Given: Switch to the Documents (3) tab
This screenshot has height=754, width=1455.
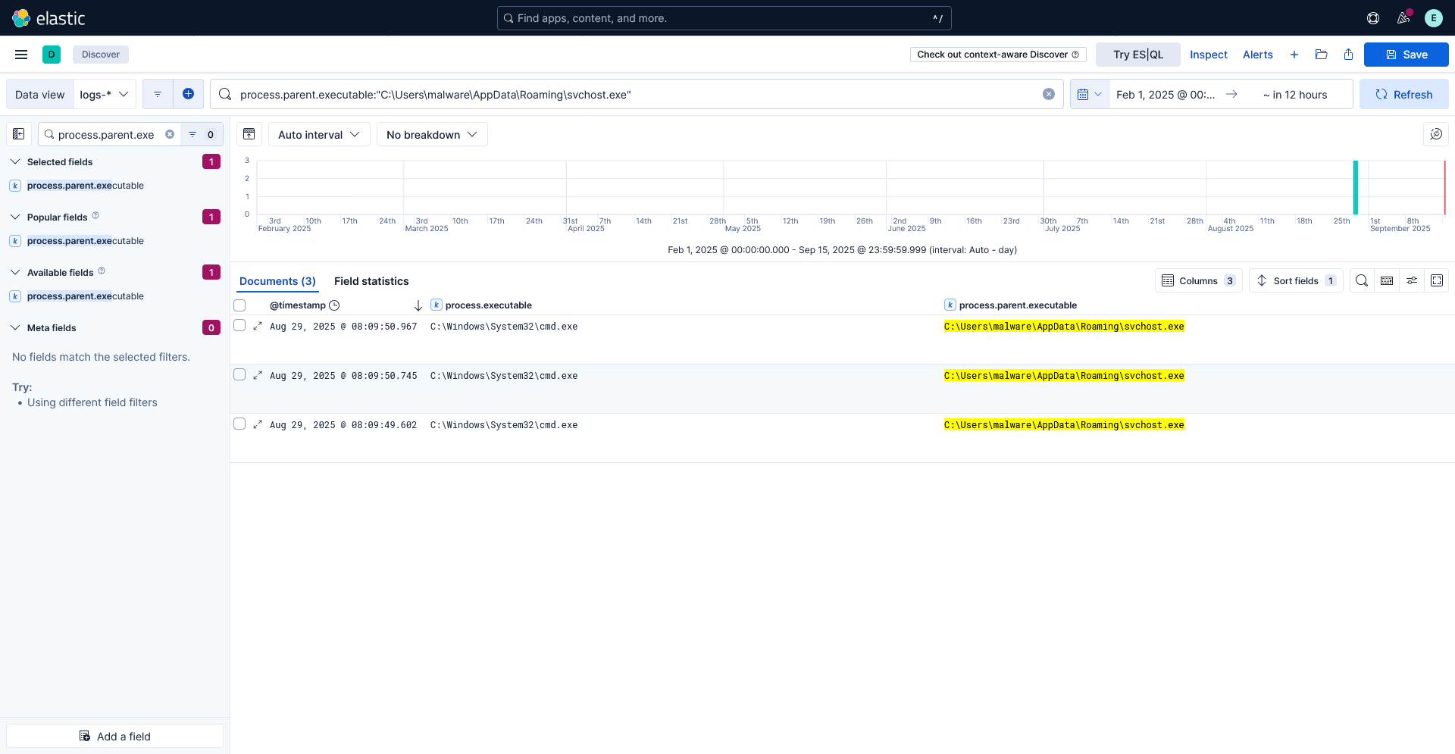Looking at the screenshot, I should 277,281.
